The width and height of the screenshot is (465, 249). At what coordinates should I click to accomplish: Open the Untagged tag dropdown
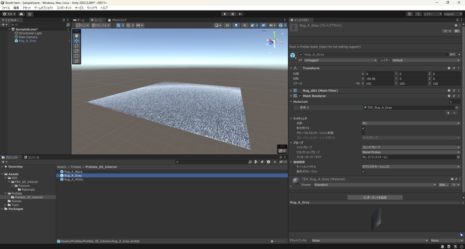(x=340, y=60)
